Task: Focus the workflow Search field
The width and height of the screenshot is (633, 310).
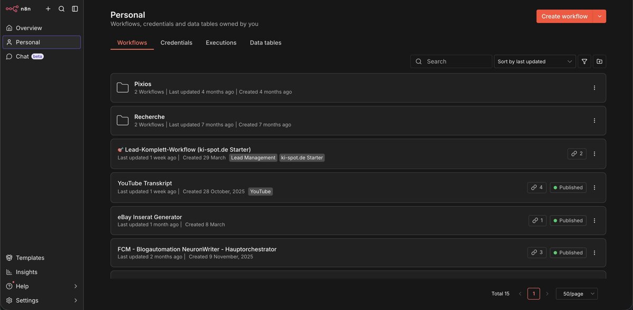Action: [x=451, y=62]
